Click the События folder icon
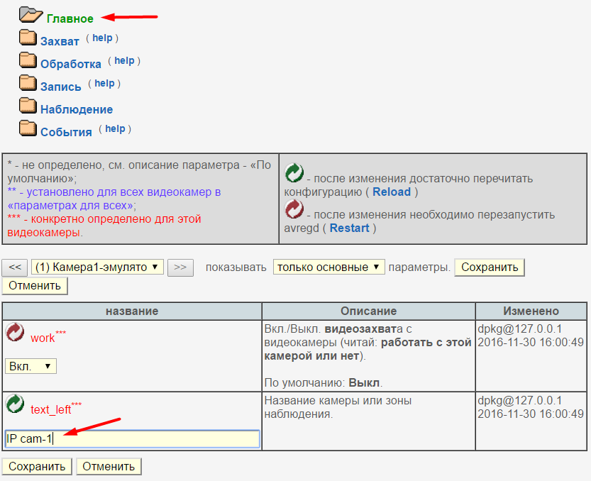This screenshot has width=591, height=481. (28, 128)
